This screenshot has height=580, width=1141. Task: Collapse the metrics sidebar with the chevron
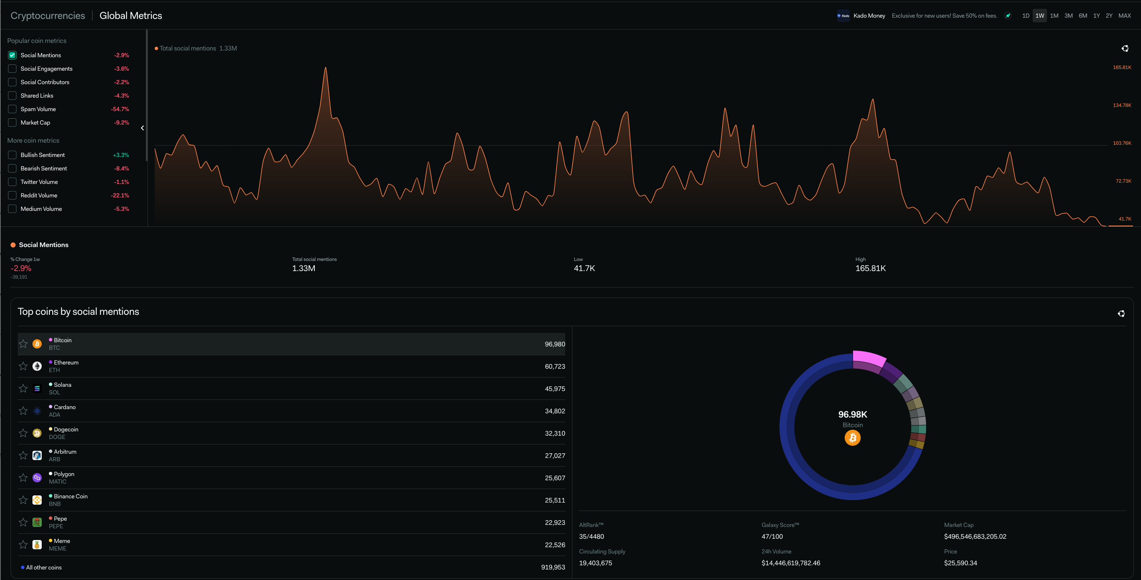142,128
